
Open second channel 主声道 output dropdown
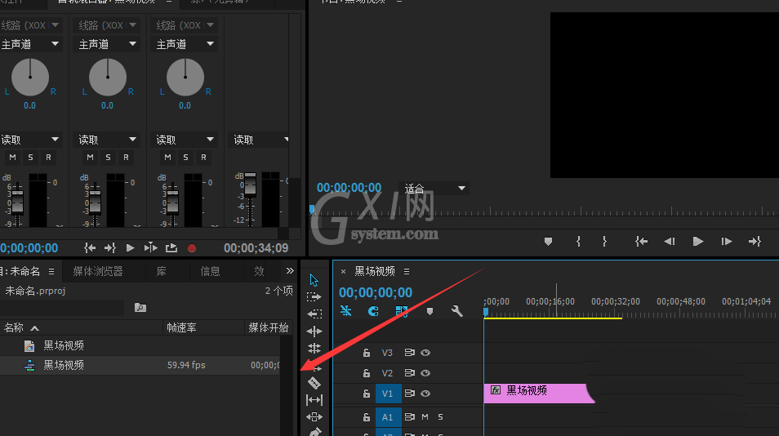[x=106, y=44]
